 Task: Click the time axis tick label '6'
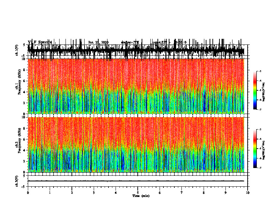coord(160,193)
